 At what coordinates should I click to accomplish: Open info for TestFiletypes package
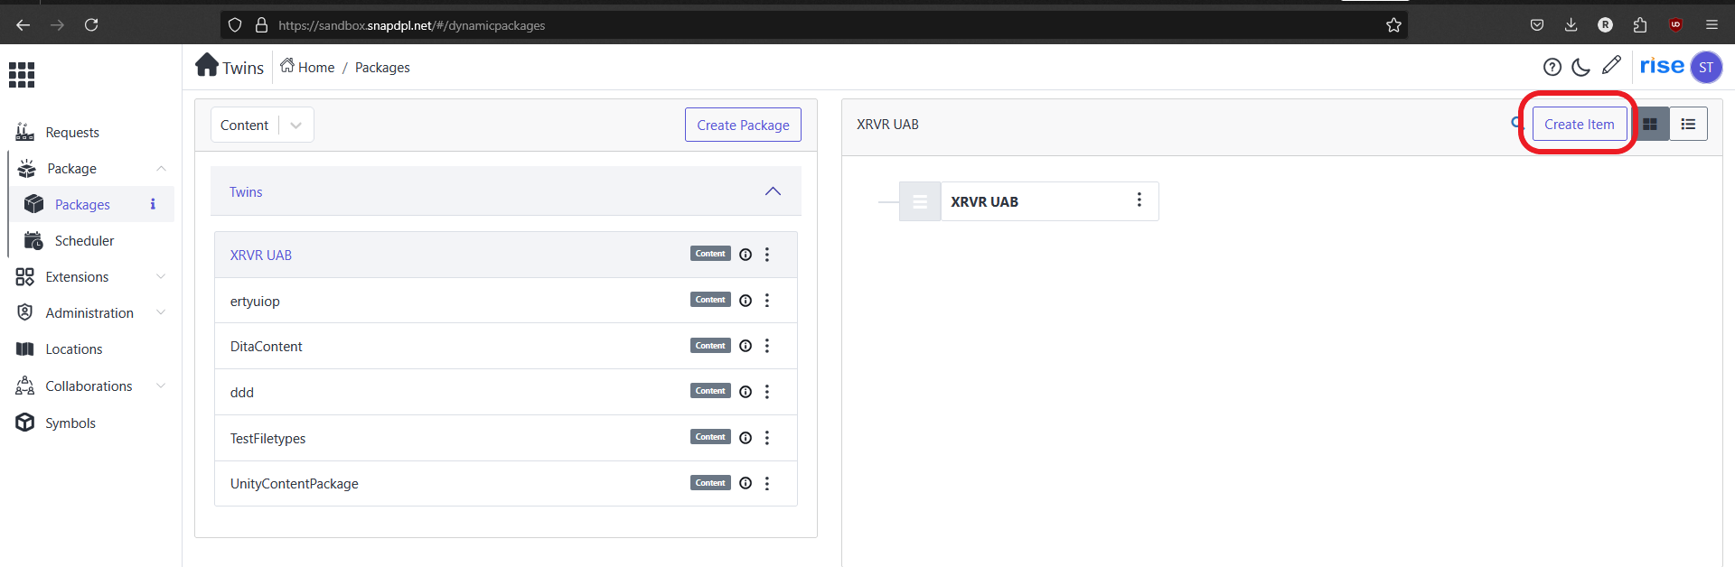tap(746, 438)
